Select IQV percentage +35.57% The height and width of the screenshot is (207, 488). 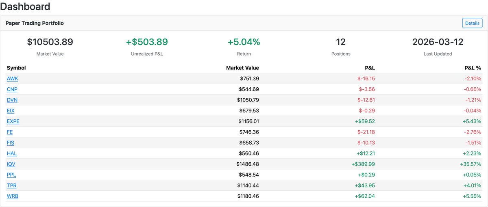click(x=471, y=164)
